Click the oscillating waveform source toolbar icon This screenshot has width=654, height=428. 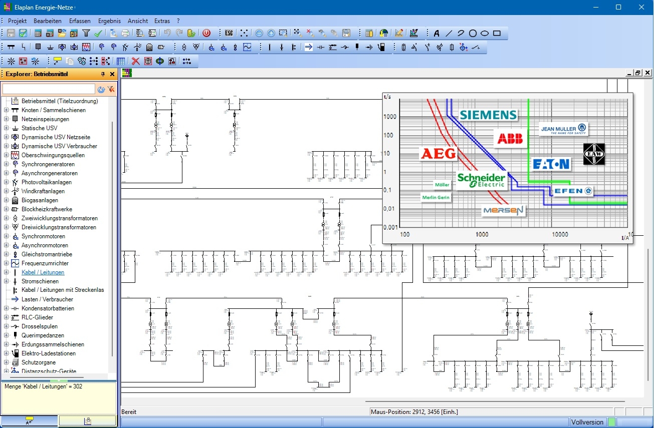86,48
